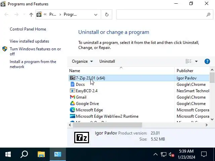Click the vertical scrollbar down arrow
The width and height of the screenshot is (215, 161).
(212, 119)
